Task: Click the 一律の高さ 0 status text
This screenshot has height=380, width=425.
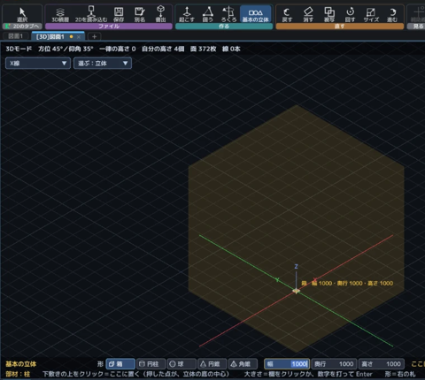Action: coord(117,49)
